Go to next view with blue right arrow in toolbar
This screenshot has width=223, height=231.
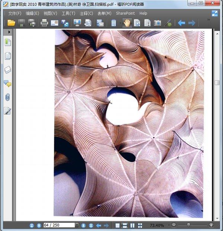tap(192, 23)
